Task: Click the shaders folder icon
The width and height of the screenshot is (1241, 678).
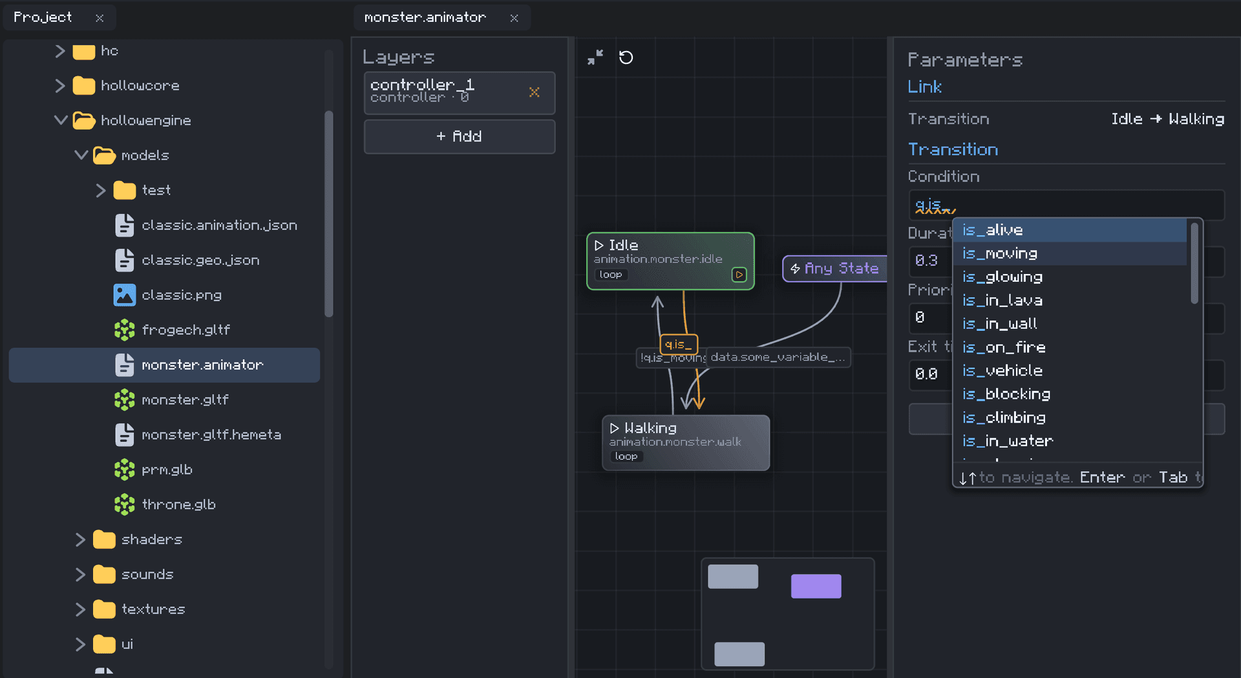Action: (104, 540)
